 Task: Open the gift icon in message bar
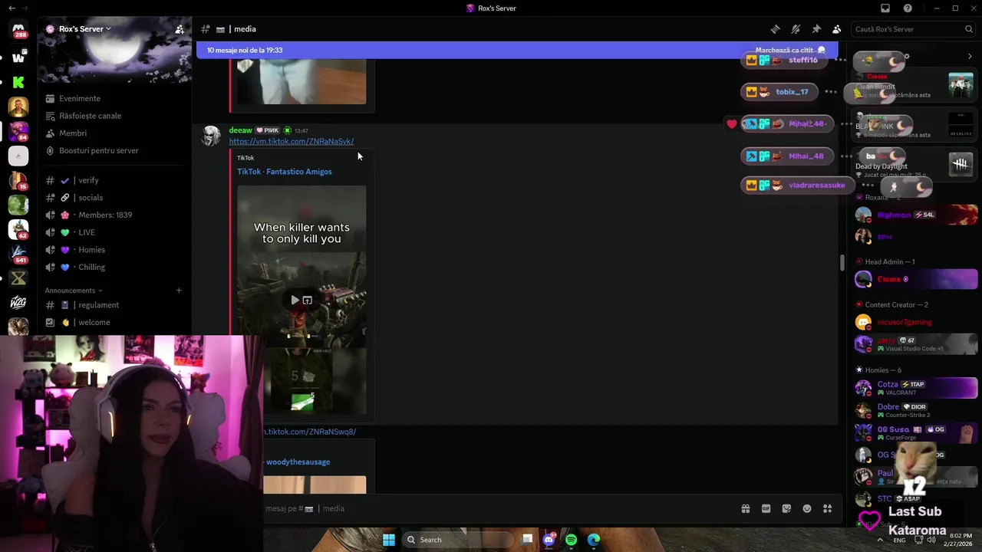pyautogui.click(x=745, y=508)
